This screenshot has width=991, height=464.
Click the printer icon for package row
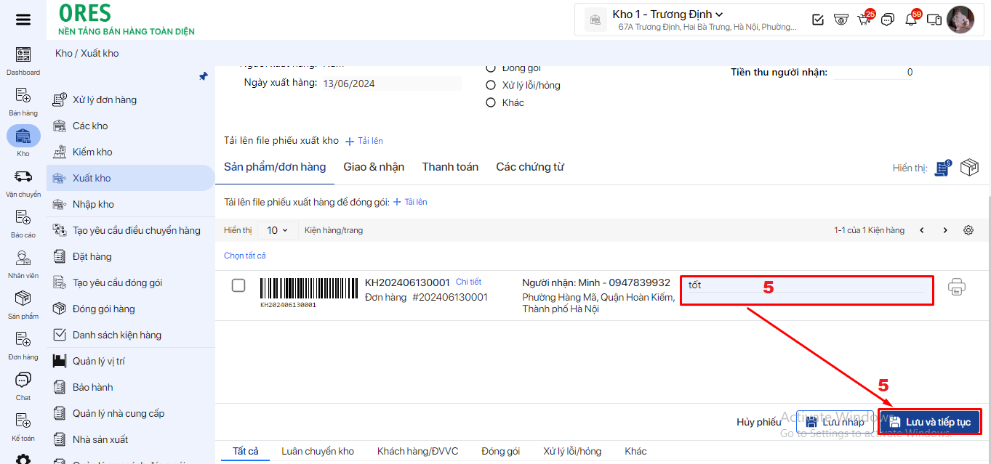(x=956, y=287)
